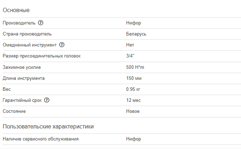Viewport: 241px width, 149px height.
Task: Click help icon beside Омедненный инструмент
Action: [x=62, y=45]
